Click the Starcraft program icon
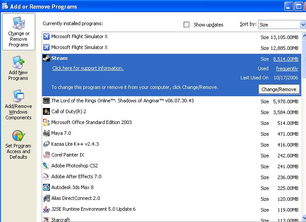 pos(46,219)
